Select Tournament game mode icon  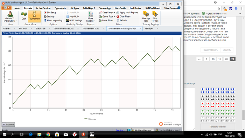point(34,16)
